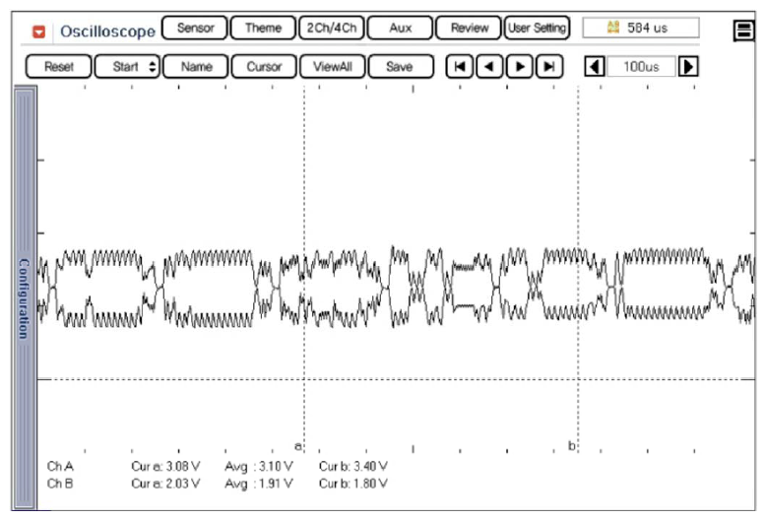Step forward one waveform frame
The image size is (766, 520).
(x=519, y=67)
